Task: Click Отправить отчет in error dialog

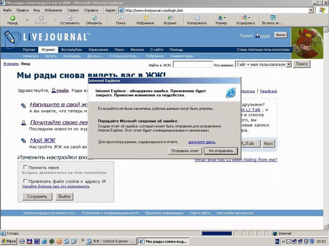Action: click(185, 151)
